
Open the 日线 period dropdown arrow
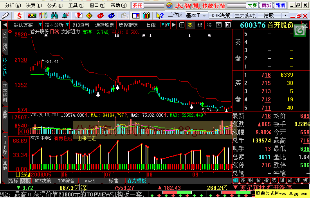(163, 25)
